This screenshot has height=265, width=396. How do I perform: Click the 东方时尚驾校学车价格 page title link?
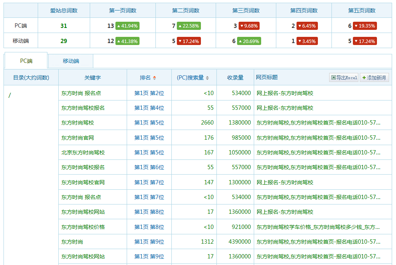pos(318,227)
